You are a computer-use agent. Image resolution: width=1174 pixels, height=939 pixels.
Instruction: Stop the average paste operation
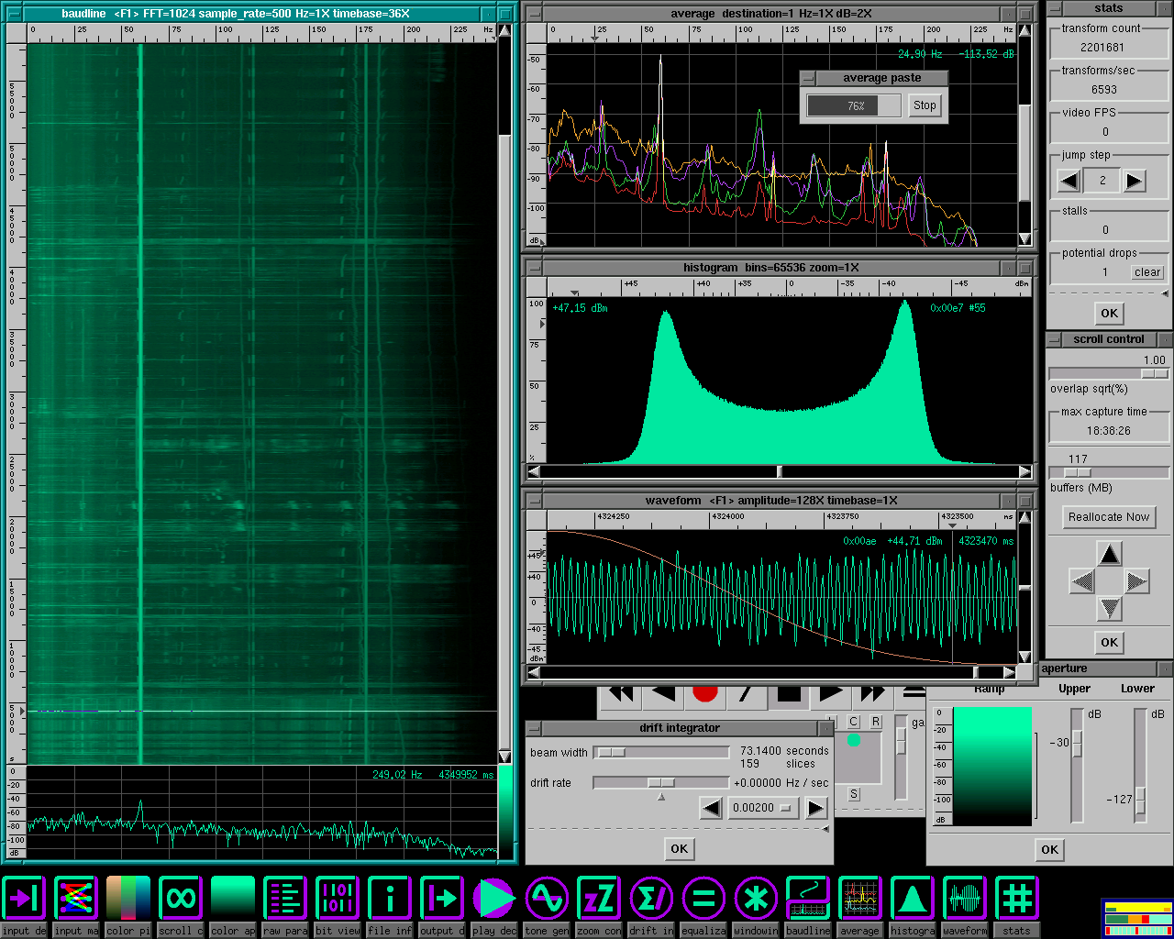tap(925, 105)
